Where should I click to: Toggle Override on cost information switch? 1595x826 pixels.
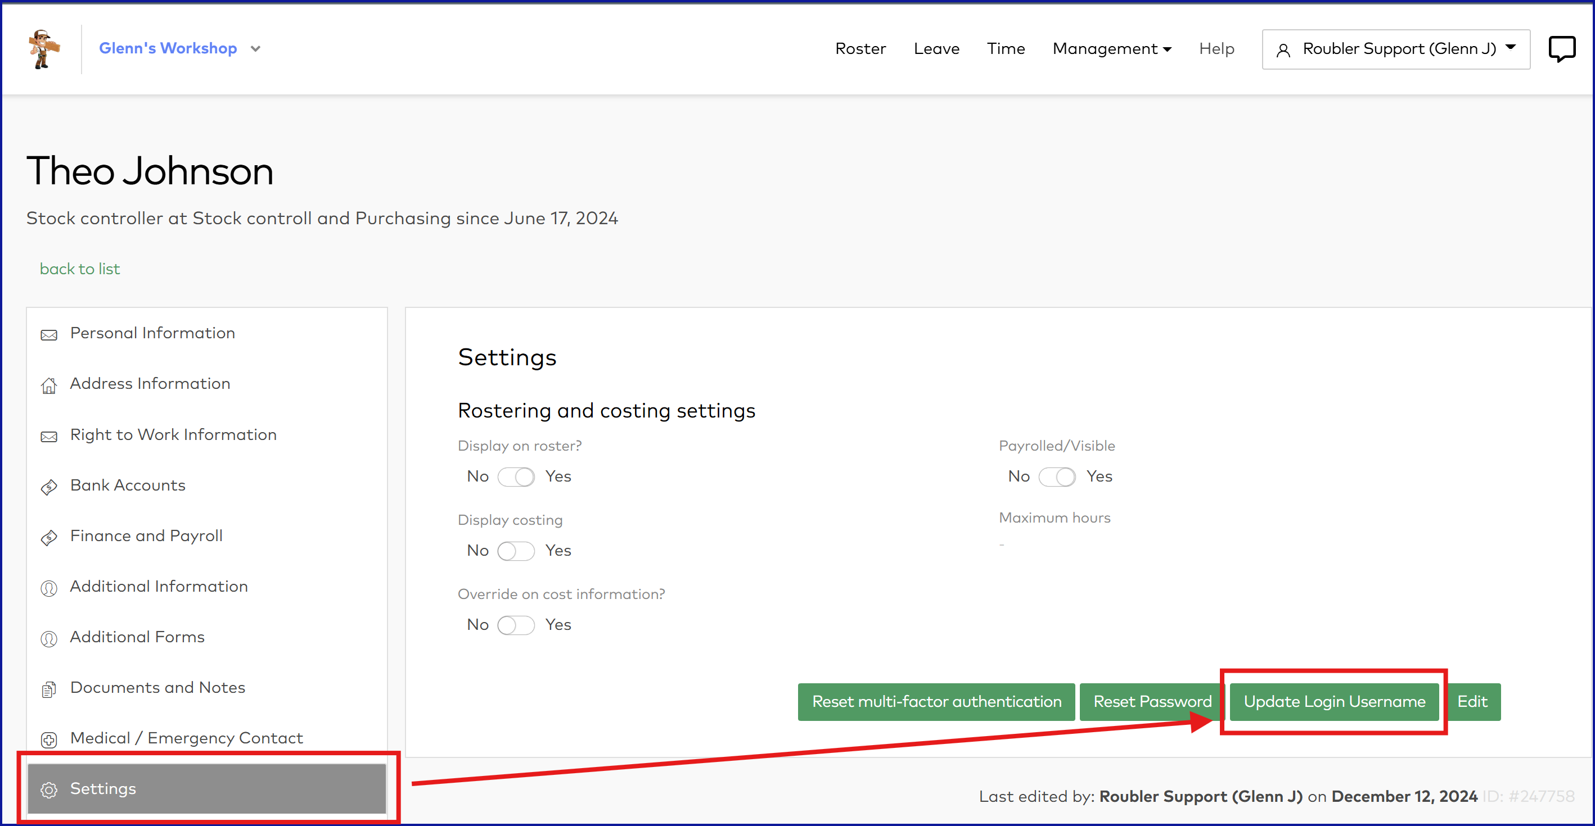[x=516, y=625]
